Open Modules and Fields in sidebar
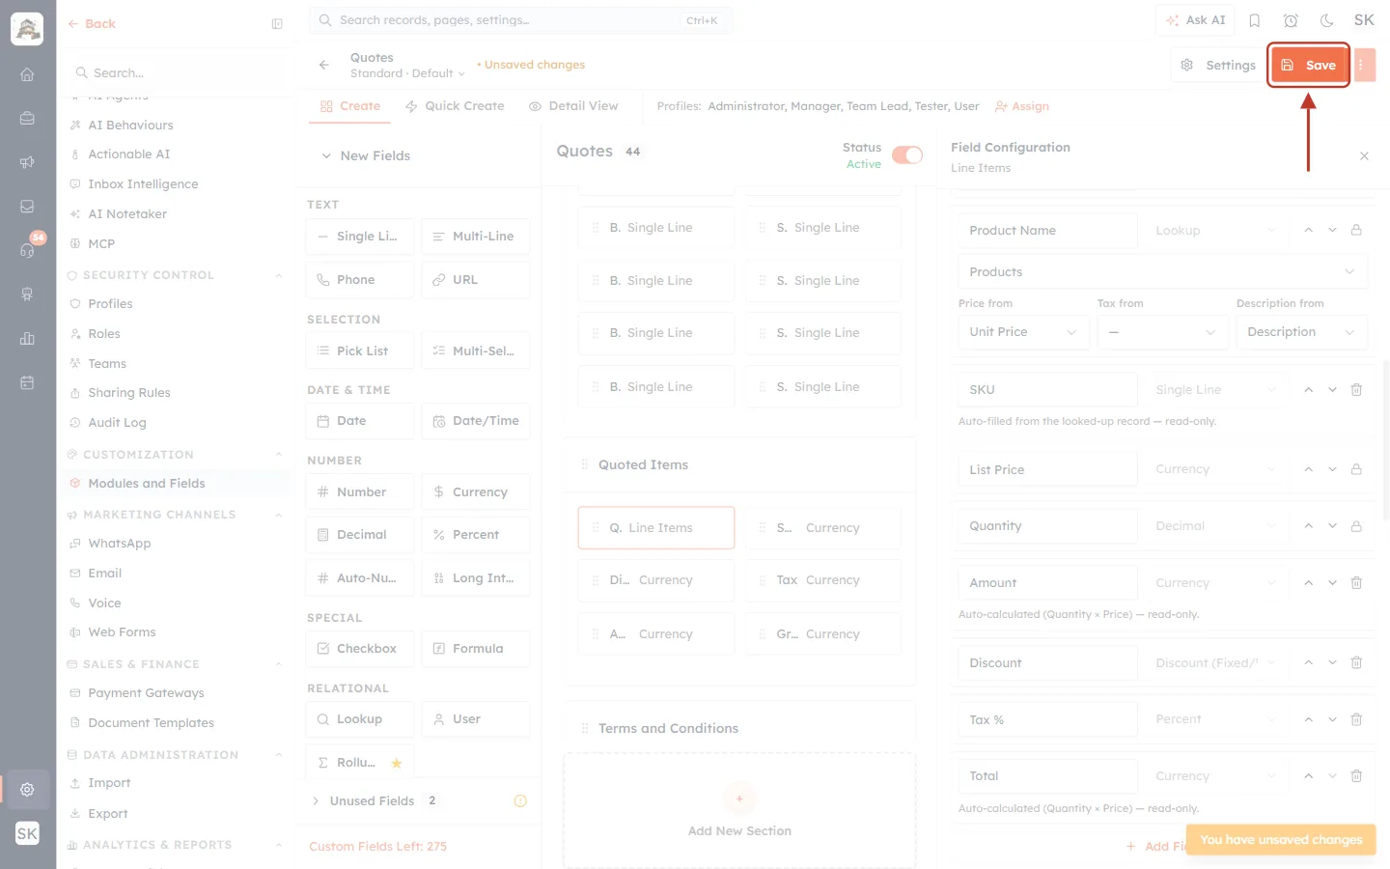The width and height of the screenshot is (1390, 869). click(x=147, y=484)
